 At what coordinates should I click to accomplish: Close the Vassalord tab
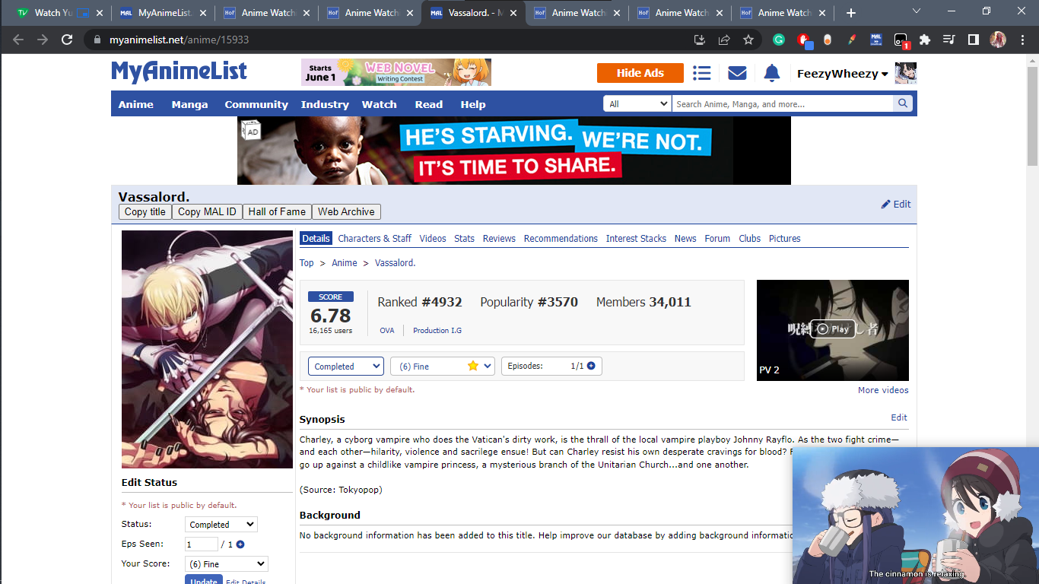513,13
